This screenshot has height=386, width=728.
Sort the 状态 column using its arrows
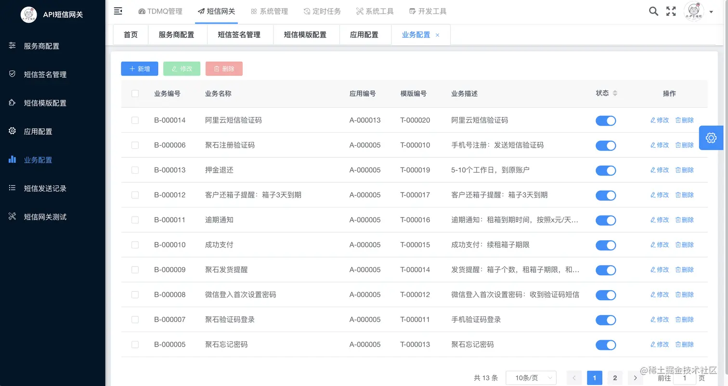(616, 93)
